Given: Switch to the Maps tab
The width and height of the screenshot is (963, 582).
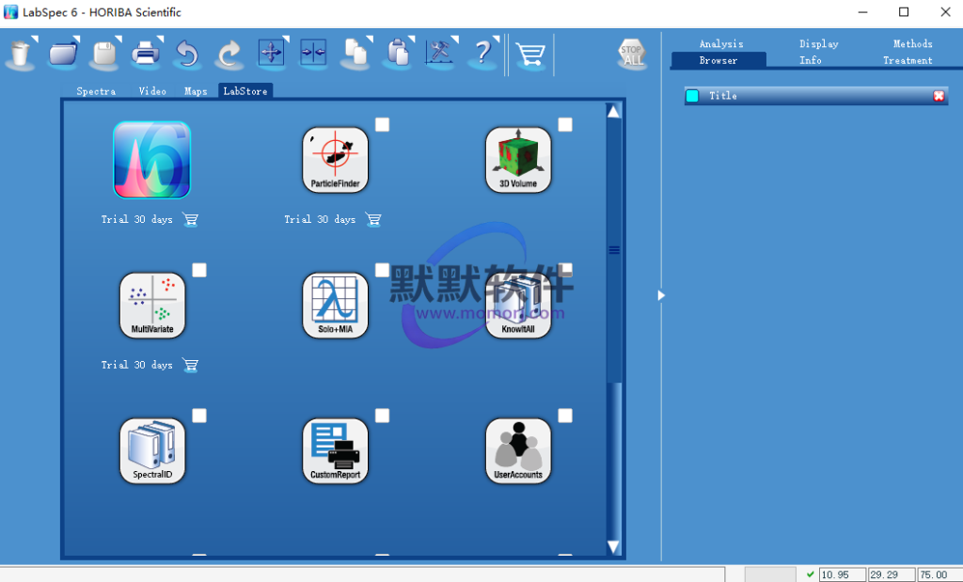Looking at the screenshot, I should click(x=196, y=91).
